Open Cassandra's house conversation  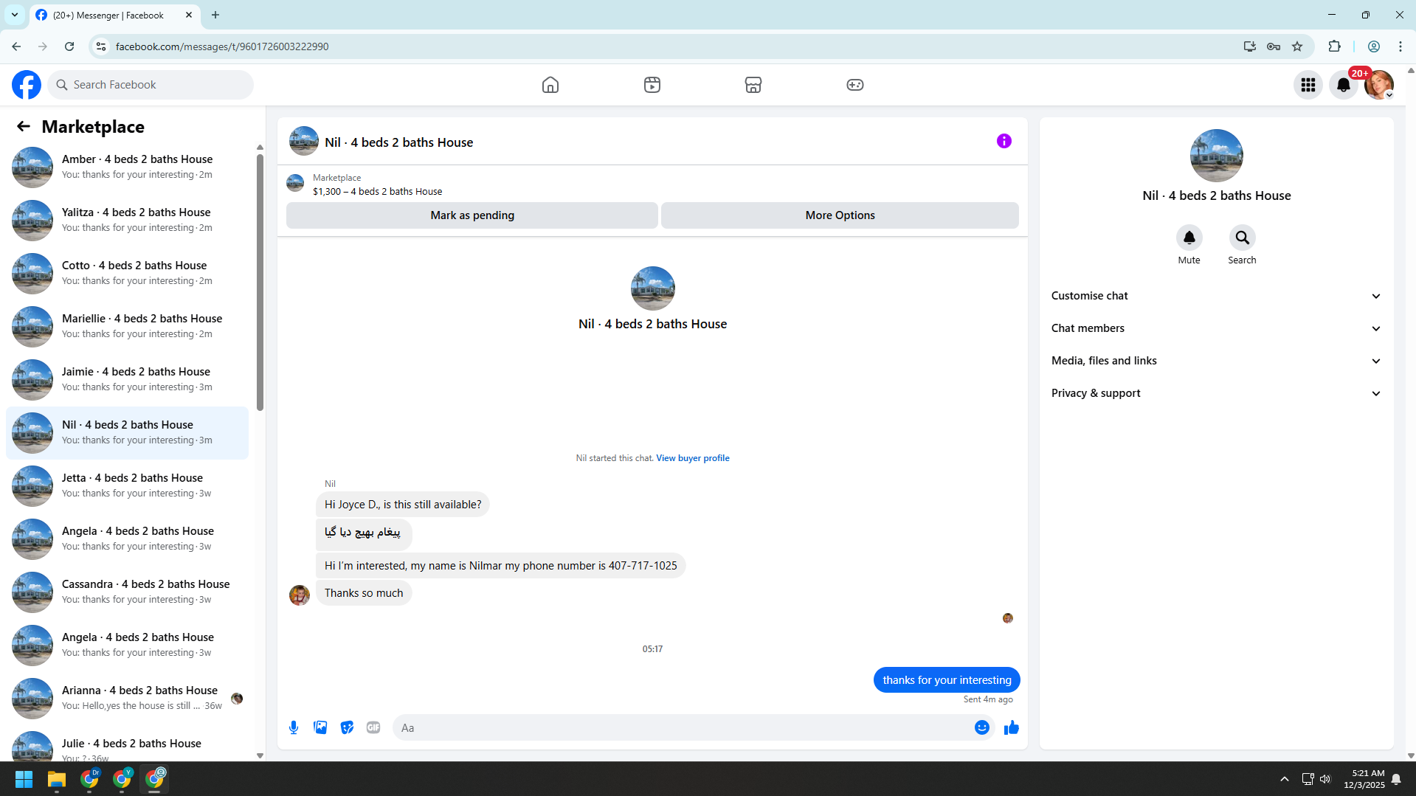[127, 592]
